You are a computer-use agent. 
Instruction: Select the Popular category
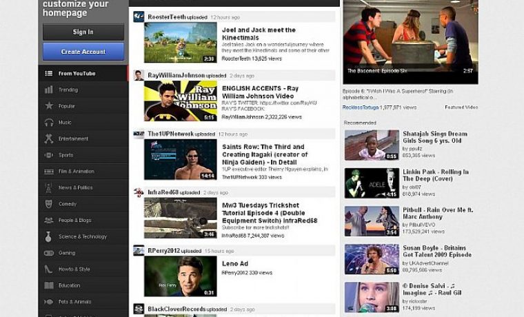click(x=83, y=106)
